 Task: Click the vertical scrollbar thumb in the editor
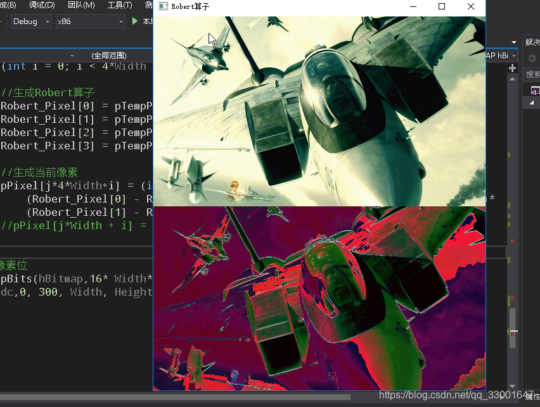pyautogui.click(x=513, y=327)
